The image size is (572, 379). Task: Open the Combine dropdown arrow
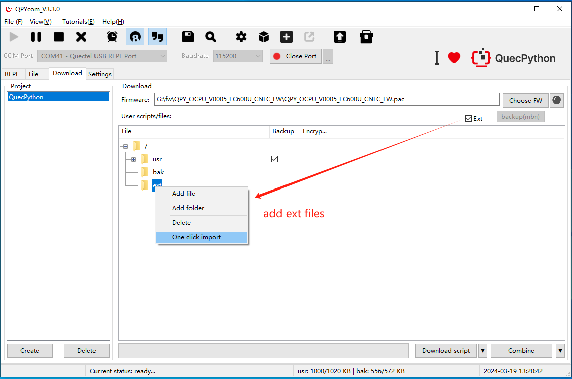[560, 350]
